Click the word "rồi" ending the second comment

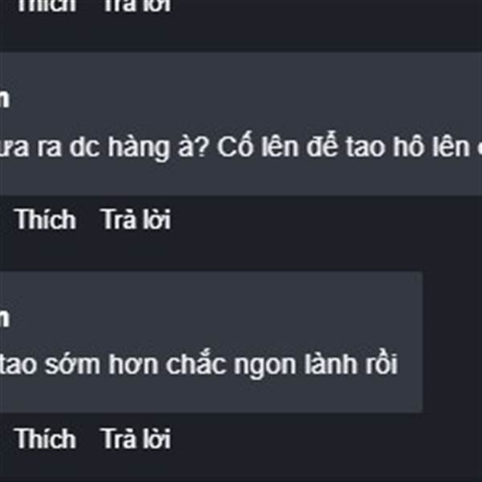click(381, 363)
